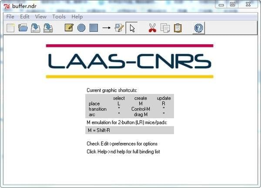261x188 pixels.
Task: Open the File menu
Action: [x=10, y=16]
